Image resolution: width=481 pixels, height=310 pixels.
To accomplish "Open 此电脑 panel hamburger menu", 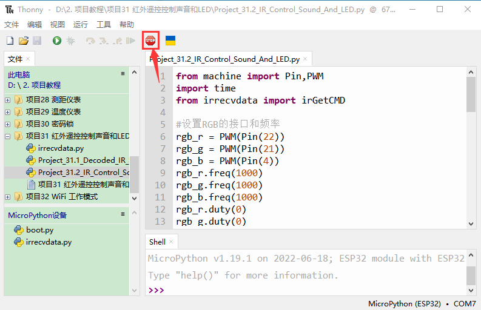I will point(123,74).
